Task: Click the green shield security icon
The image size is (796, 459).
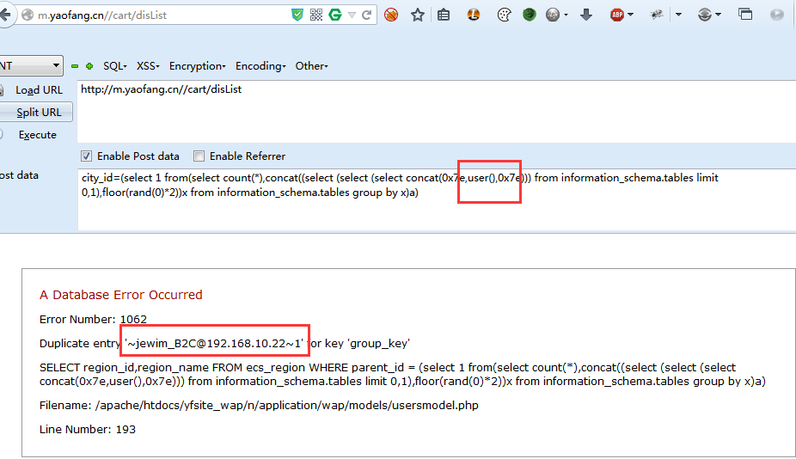Action: pos(297,15)
